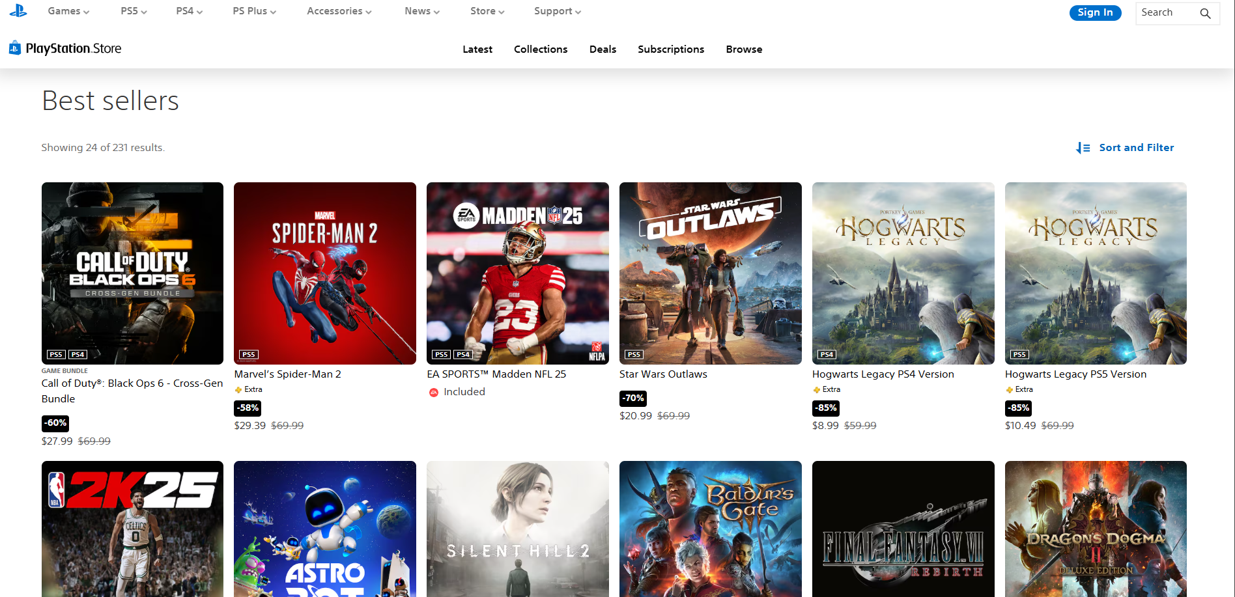Screen dimensions: 1235x597
Task: Expand the PS4 dropdown menu
Action: point(189,11)
